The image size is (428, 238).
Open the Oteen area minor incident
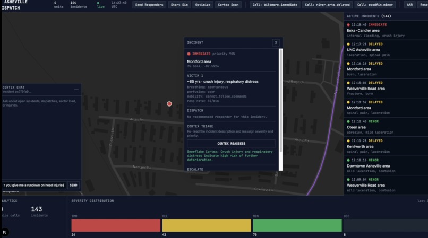coord(386,127)
